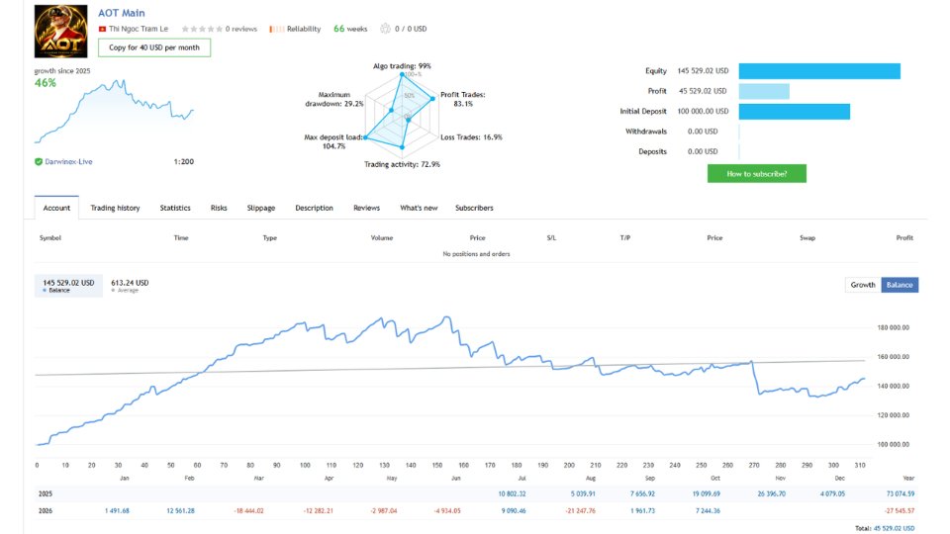Screen dimensions: 950x534
Task: Click the Trading activity 72.9% label
Action: click(402, 165)
